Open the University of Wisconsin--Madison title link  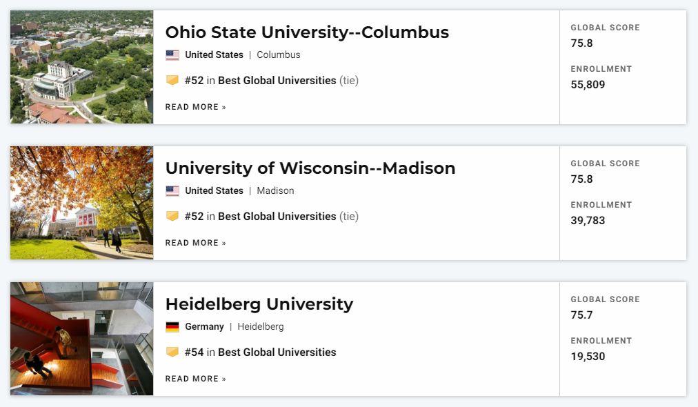(x=310, y=168)
